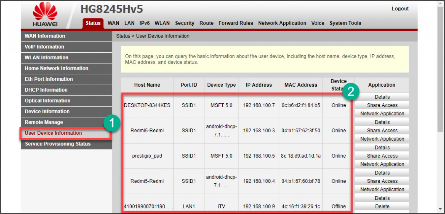Click IP address 192.168.100.5
445x214 pixels.
[x=259, y=156]
